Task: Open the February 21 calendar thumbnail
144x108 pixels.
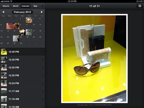Action: (16, 38)
